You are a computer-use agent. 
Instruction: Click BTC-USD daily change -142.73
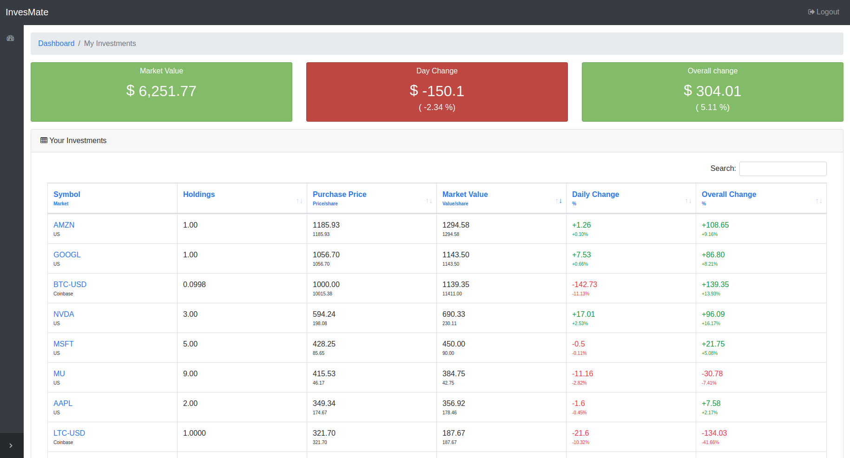point(585,284)
